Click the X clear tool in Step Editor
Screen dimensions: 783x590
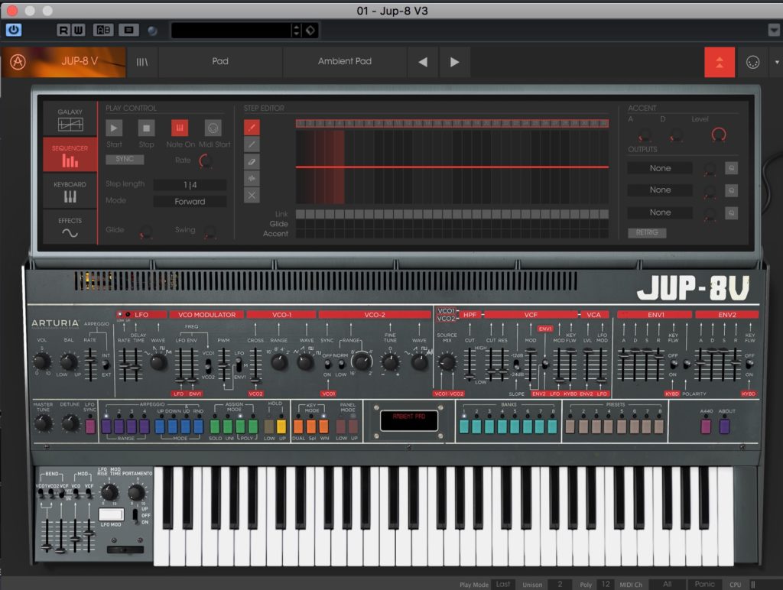tap(252, 195)
